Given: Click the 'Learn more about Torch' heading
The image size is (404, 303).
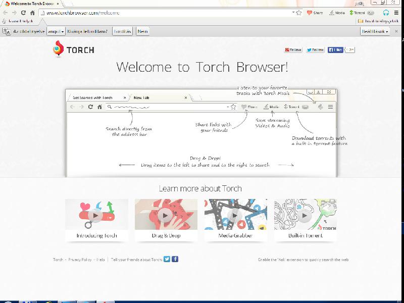Looking at the screenshot, I should (200, 188).
